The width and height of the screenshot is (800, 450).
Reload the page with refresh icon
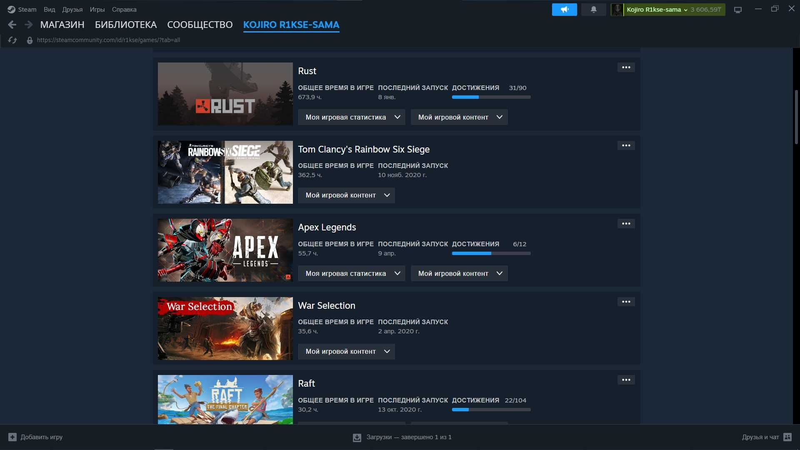pyautogui.click(x=12, y=40)
